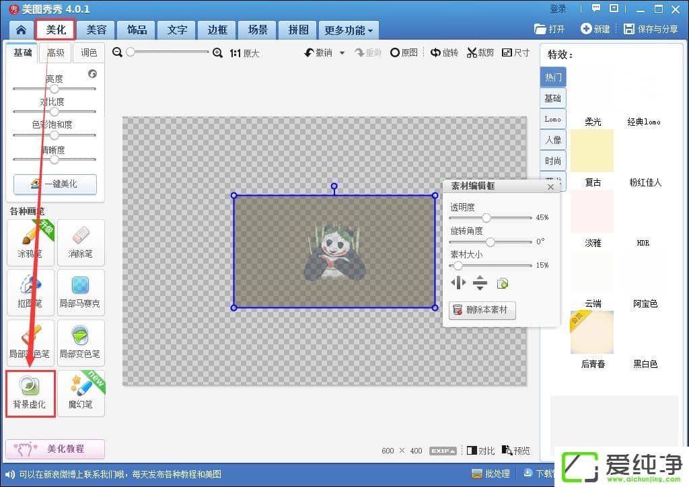Select the 消除笔 eraser pen tool
This screenshot has width=689, height=487.
point(81,242)
